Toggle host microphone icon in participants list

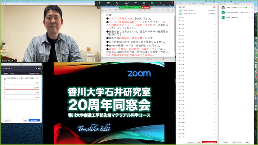tap(249, 8)
